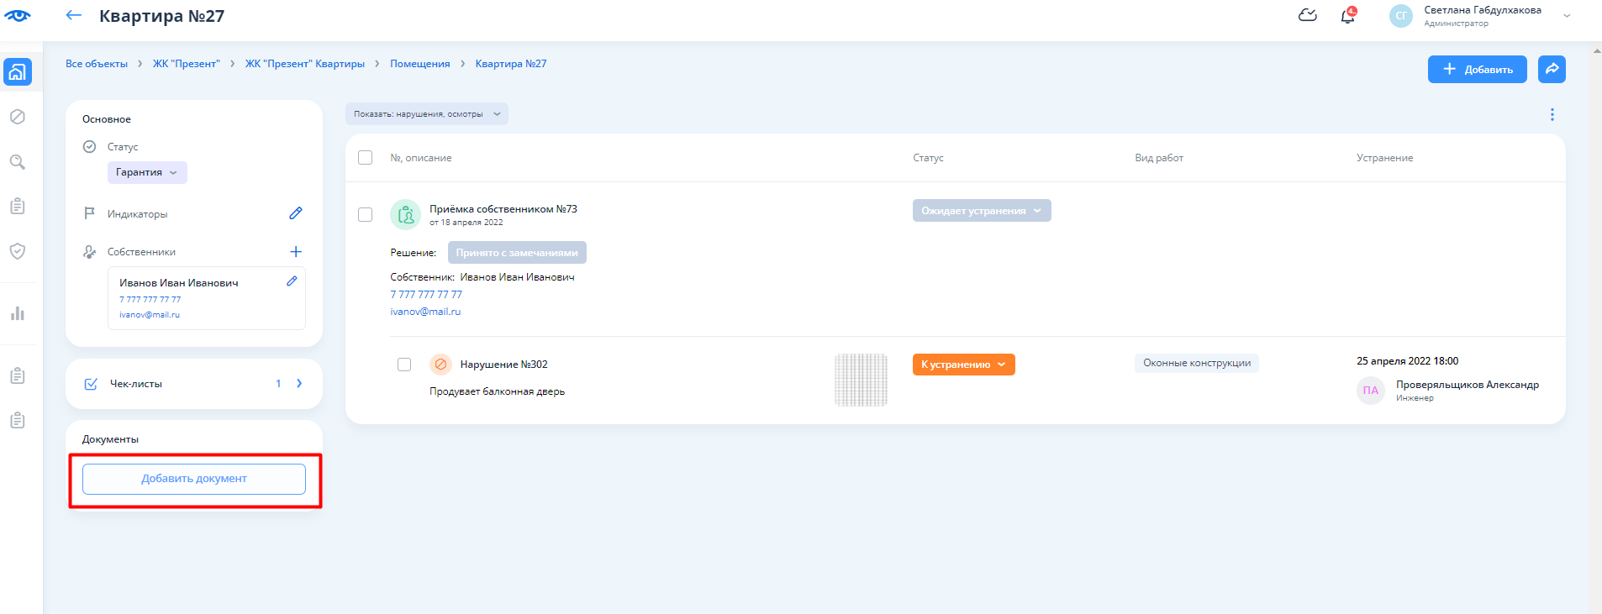Image resolution: width=1602 pixels, height=614 pixels.
Task: Click the Добавить документ button
Action: 194,479
